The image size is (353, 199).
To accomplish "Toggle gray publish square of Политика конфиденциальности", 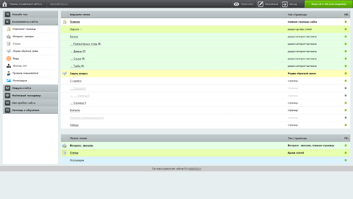I will [346, 118].
